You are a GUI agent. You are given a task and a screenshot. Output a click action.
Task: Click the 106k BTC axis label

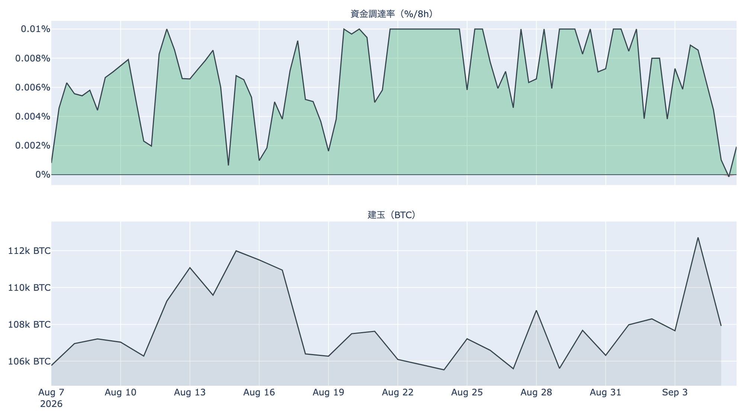coord(29,361)
